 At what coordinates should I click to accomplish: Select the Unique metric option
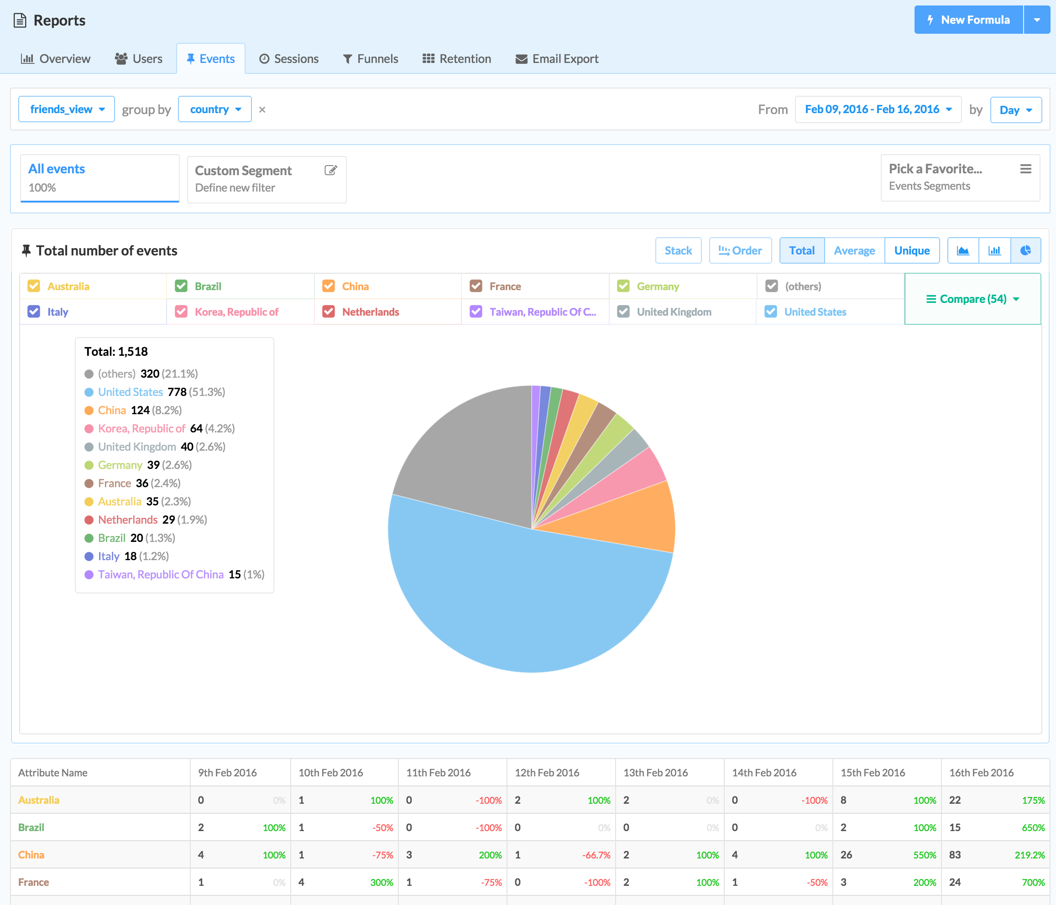[x=911, y=250]
